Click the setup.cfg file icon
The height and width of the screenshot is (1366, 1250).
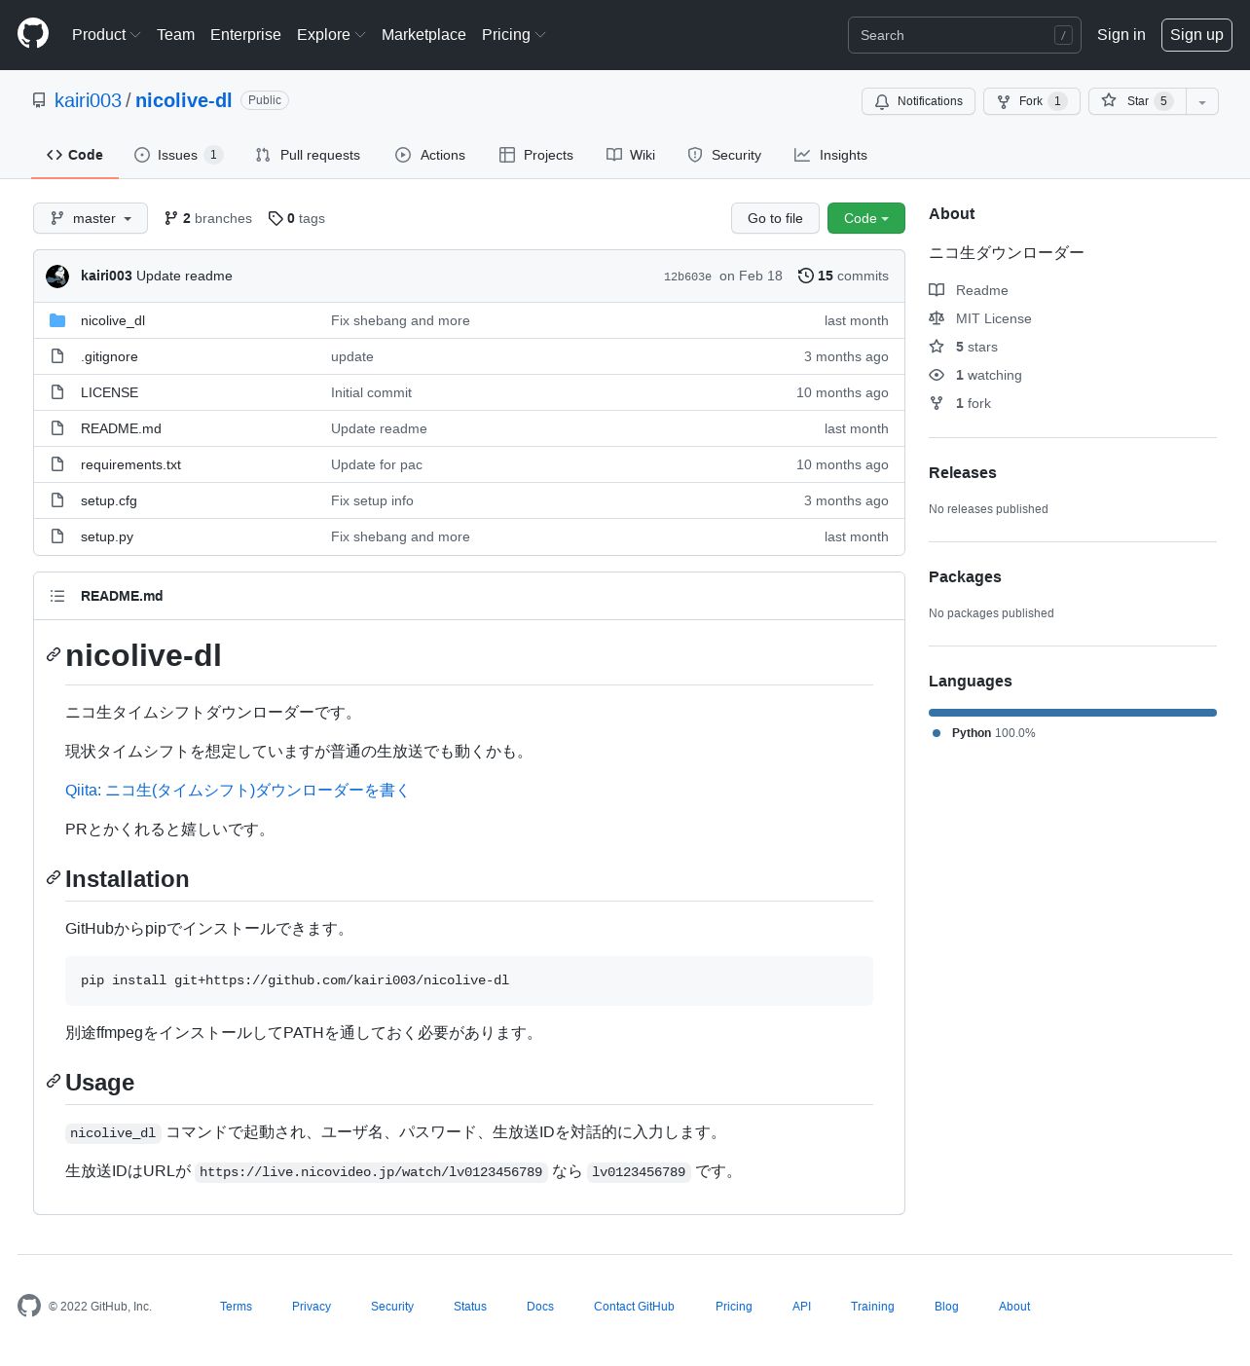(57, 500)
